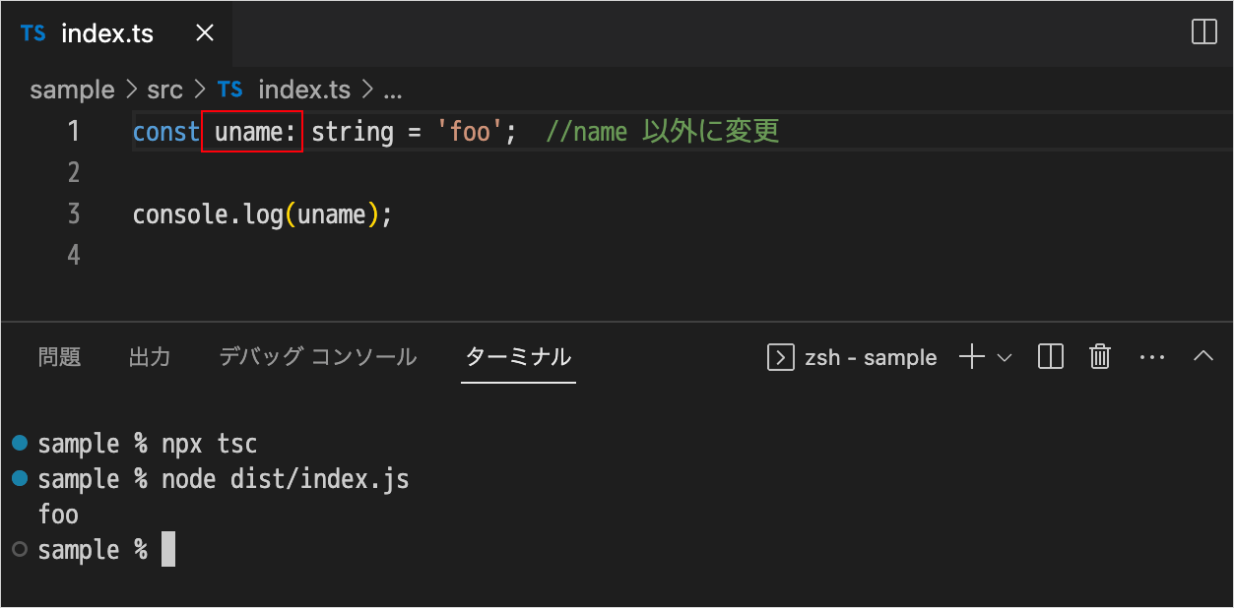This screenshot has height=608, width=1234.
Task: Click the index.ts editor tab
Action: pos(106,33)
